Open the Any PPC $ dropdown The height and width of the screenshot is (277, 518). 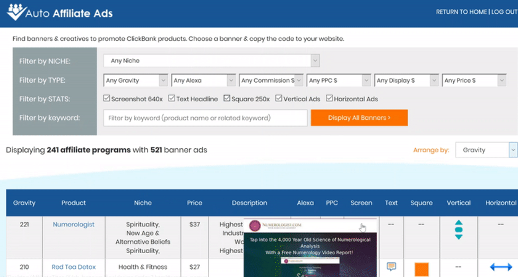coord(339,81)
